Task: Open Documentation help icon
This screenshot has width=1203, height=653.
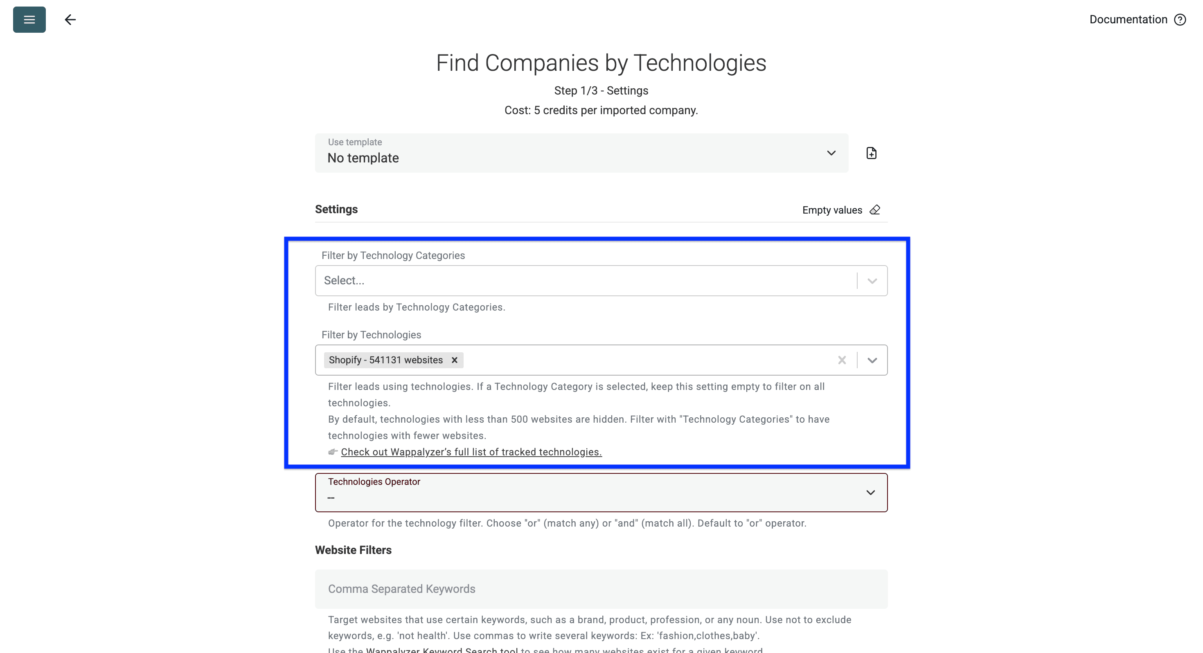Action: click(x=1180, y=19)
